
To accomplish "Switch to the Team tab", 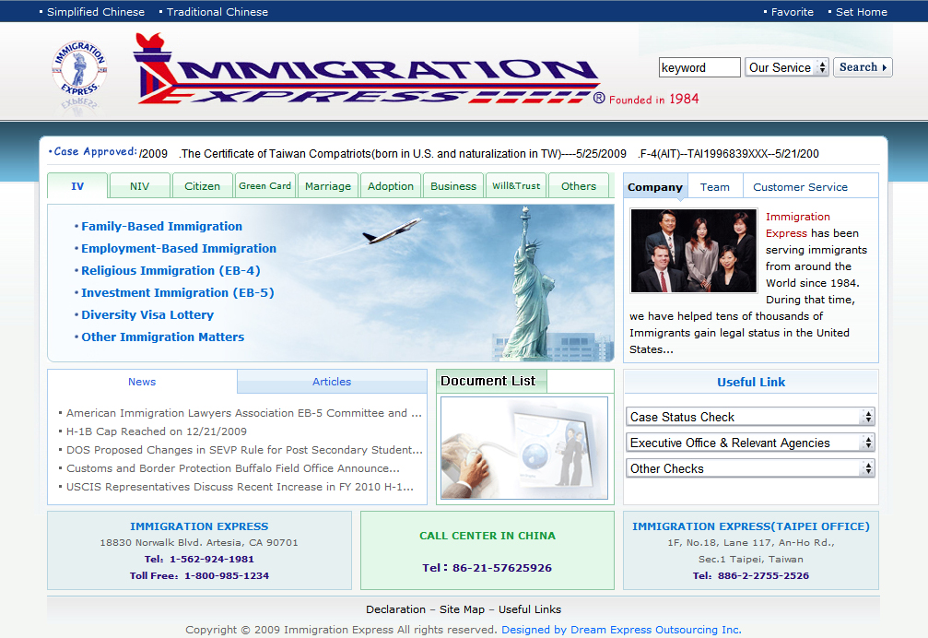I will [715, 187].
